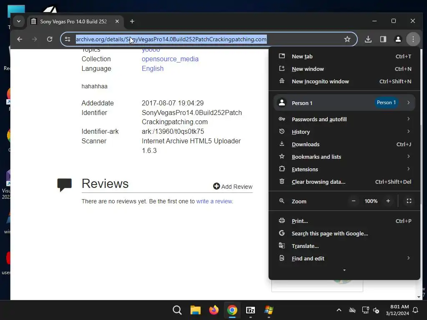Click the Person 1 blue badge
The height and width of the screenshot is (320, 427).
(x=386, y=102)
